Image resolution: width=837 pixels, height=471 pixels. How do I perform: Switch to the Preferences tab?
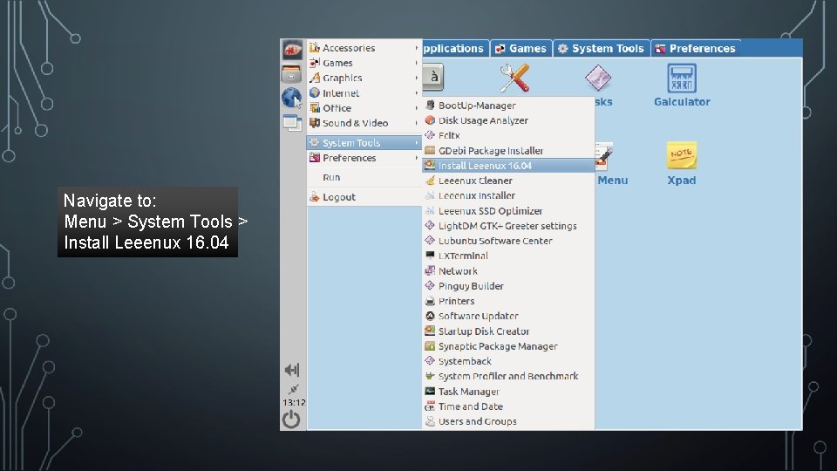(x=696, y=49)
